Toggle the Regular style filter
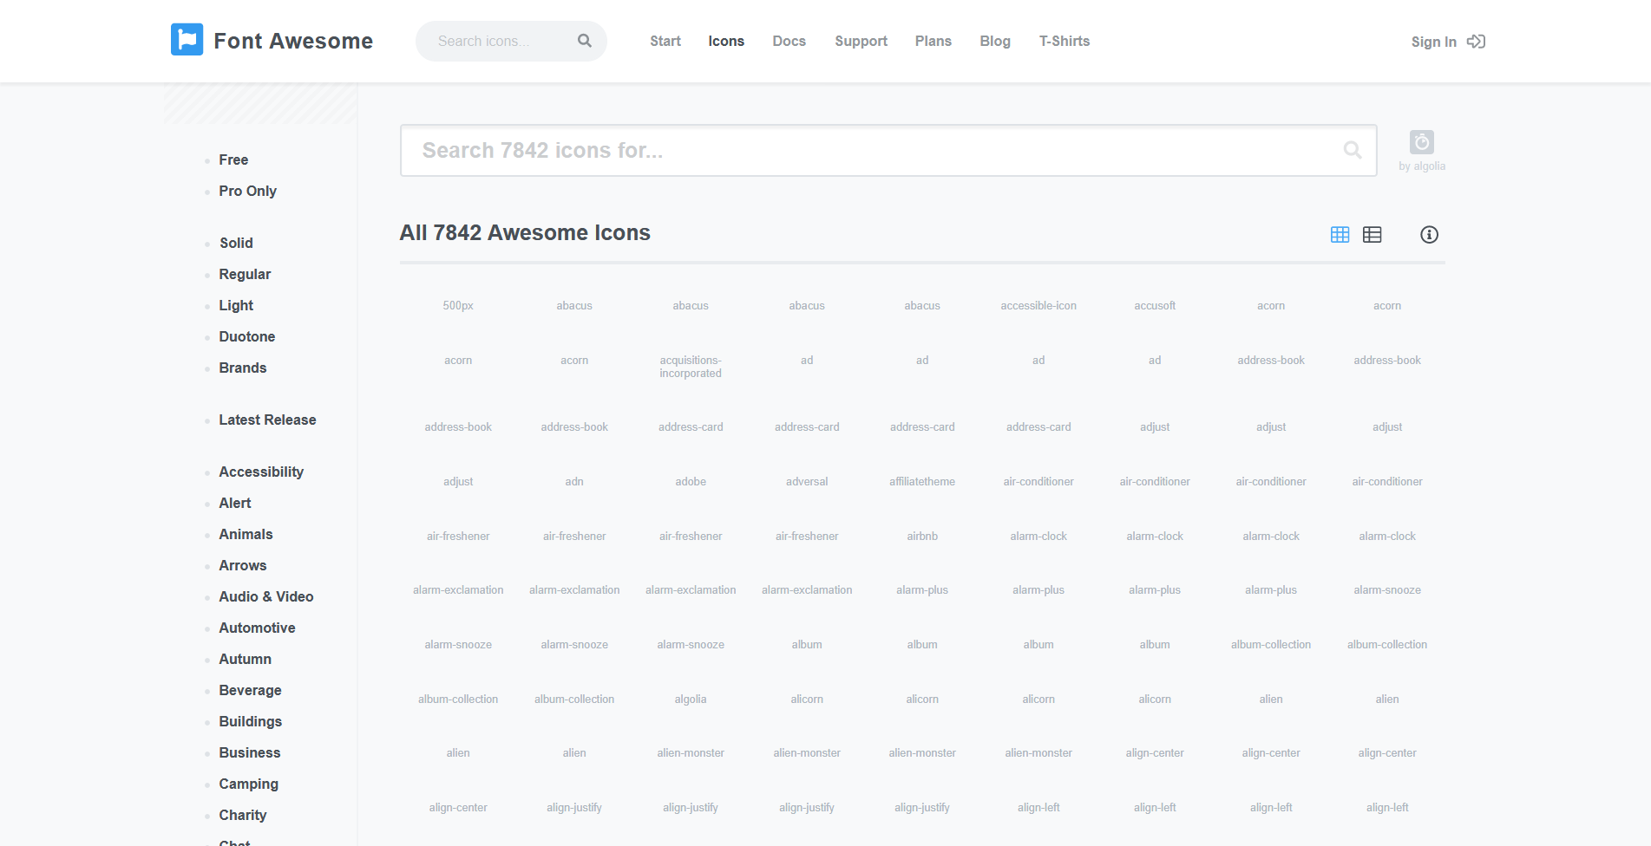Image resolution: width=1651 pixels, height=846 pixels. point(245,274)
